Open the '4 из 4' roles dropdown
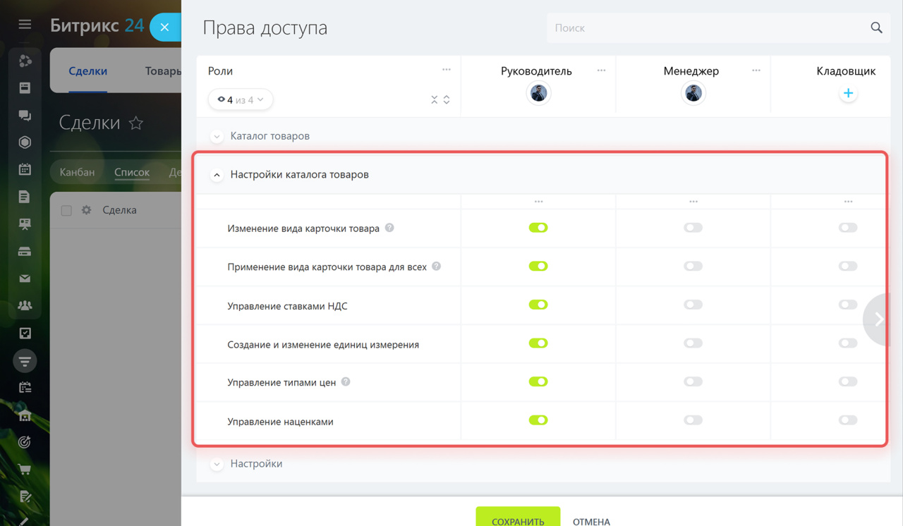This screenshot has width=903, height=526. [x=241, y=99]
